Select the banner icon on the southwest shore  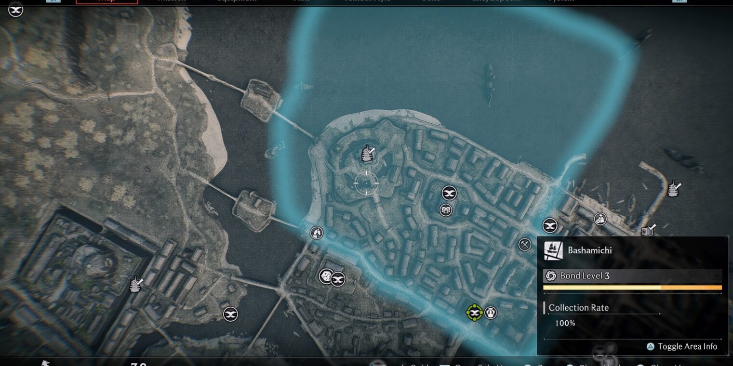point(230,314)
